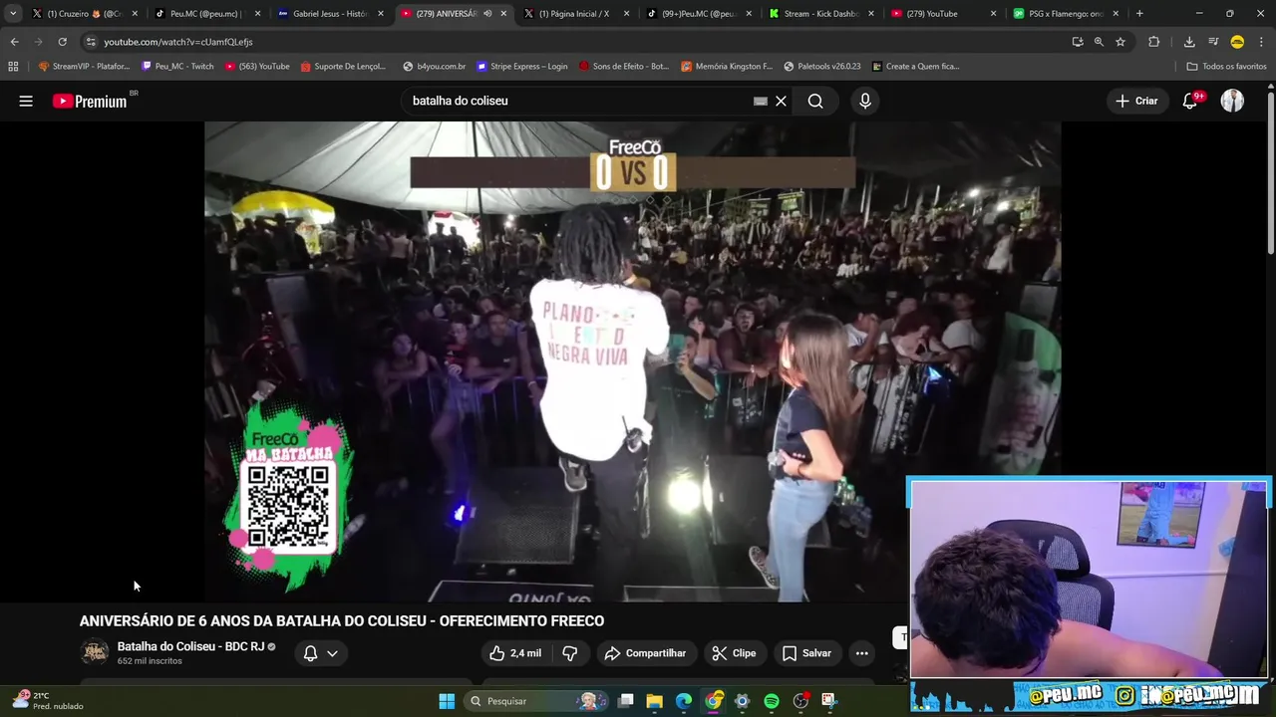Go back to previous page in Chrome
Viewport: 1276px width, 717px height.
coord(14,42)
